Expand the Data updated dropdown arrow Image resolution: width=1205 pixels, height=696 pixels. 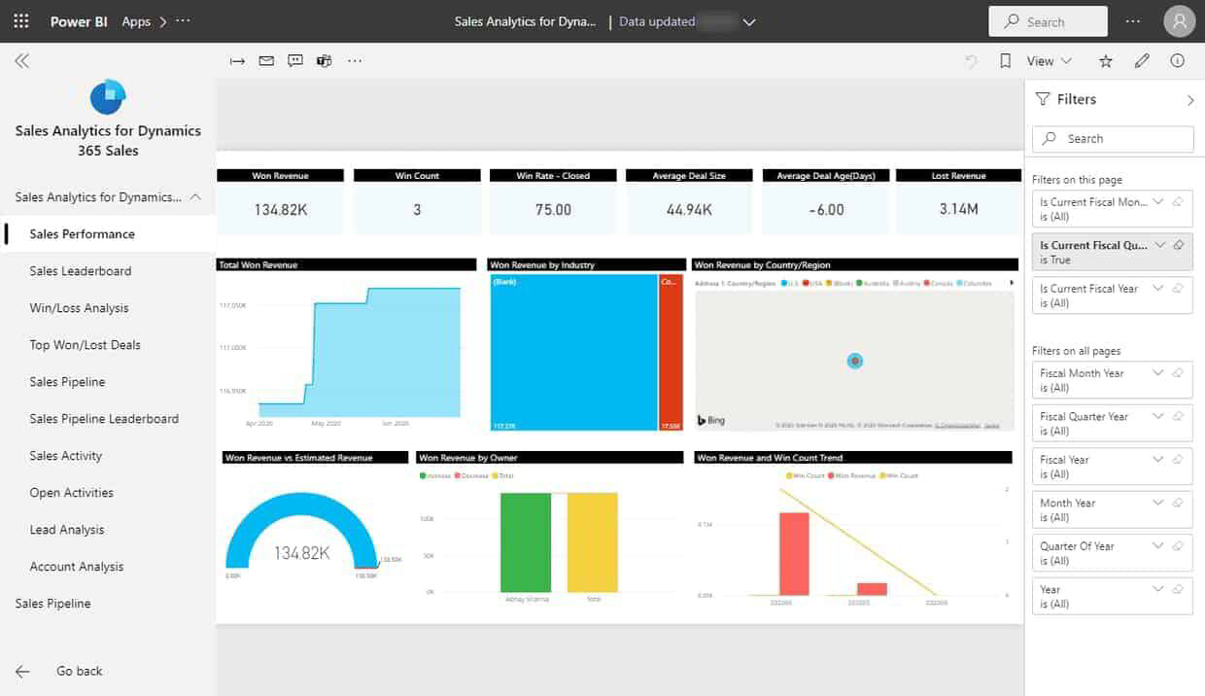[x=748, y=20]
